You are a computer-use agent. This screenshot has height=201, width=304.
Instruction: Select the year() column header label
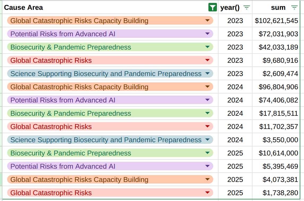pos(230,7)
